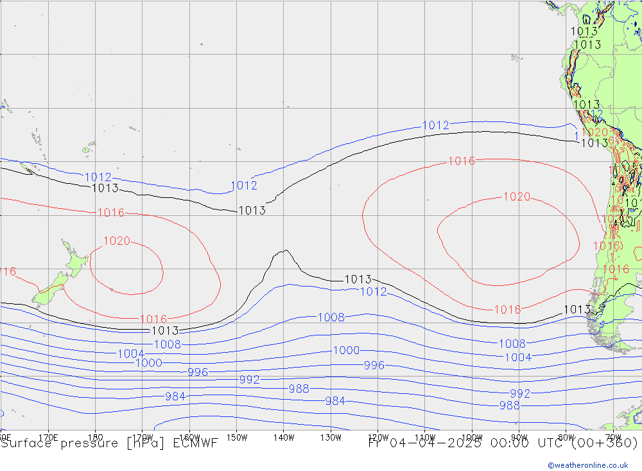Image resolution: width=642 pixels, height=471 pixels.
Task: Click the 1016 label beneath the New Zealand high
Action: coord(153,319)
